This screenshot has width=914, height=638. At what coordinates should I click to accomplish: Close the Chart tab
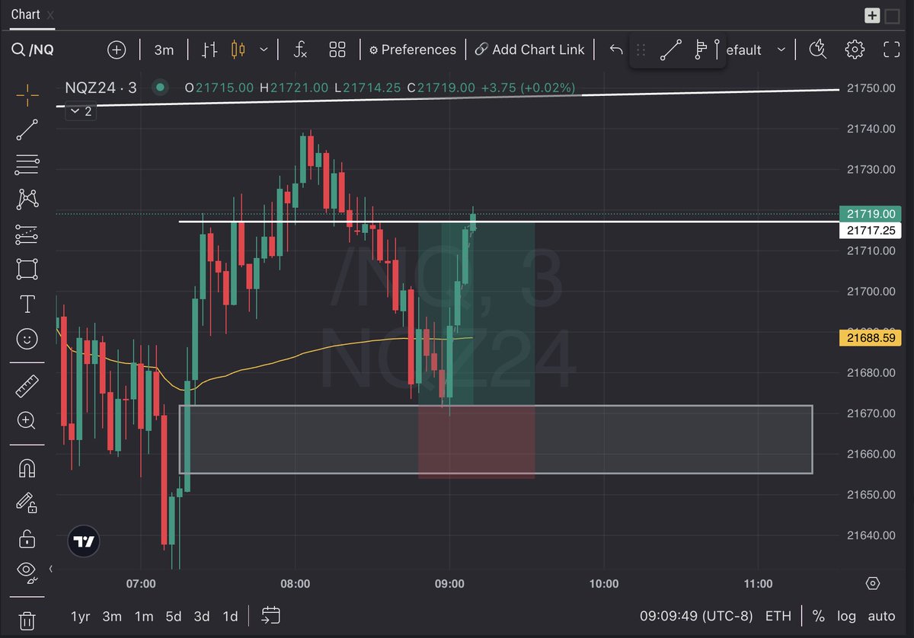(x=50, y=14)
